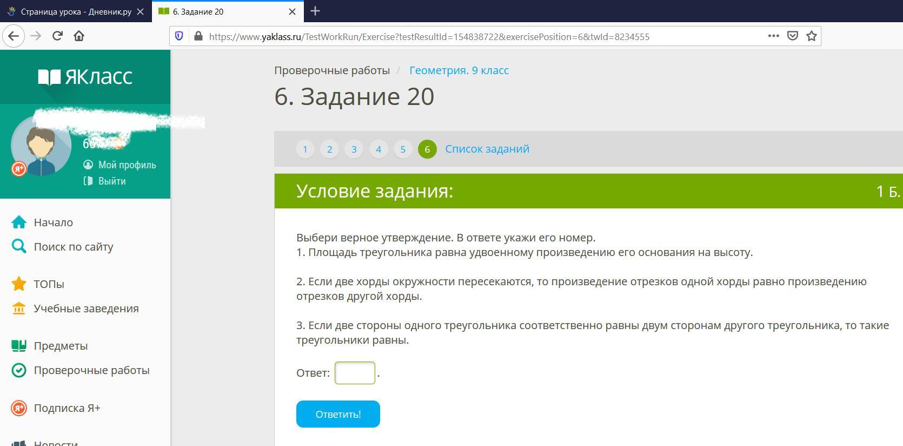Close the Задание 20 tab
This screenshot has width=903, height=446.
point(292,11)
